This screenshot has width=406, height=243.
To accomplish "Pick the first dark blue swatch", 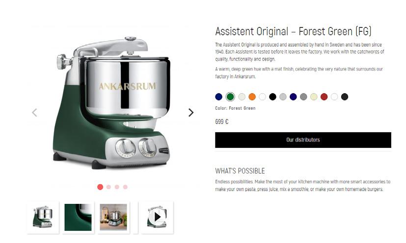I will 219,97.
